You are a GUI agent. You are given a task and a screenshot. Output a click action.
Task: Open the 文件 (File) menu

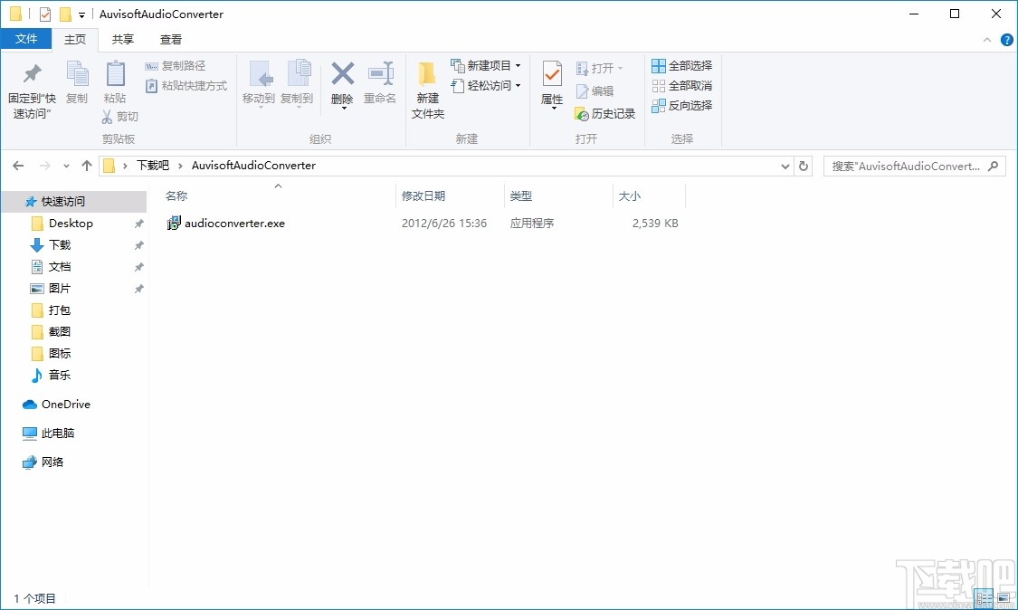26,39
